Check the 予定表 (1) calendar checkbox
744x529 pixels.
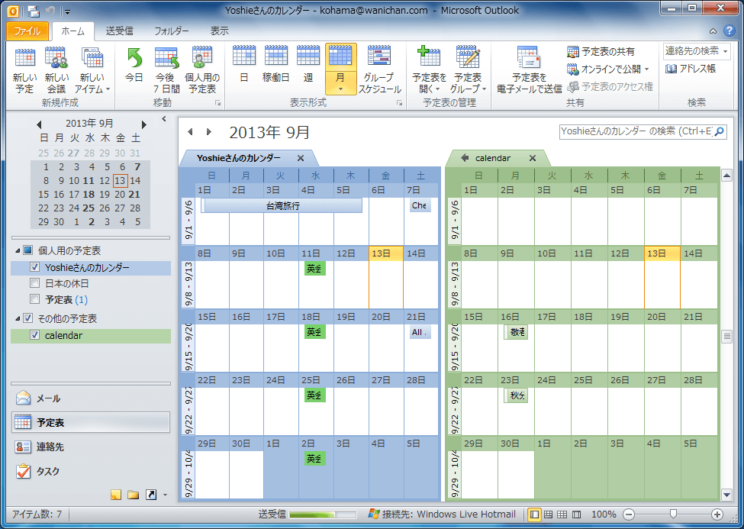click(x=34, y=298)
